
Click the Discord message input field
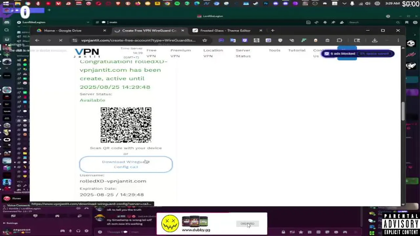point(190,232)
